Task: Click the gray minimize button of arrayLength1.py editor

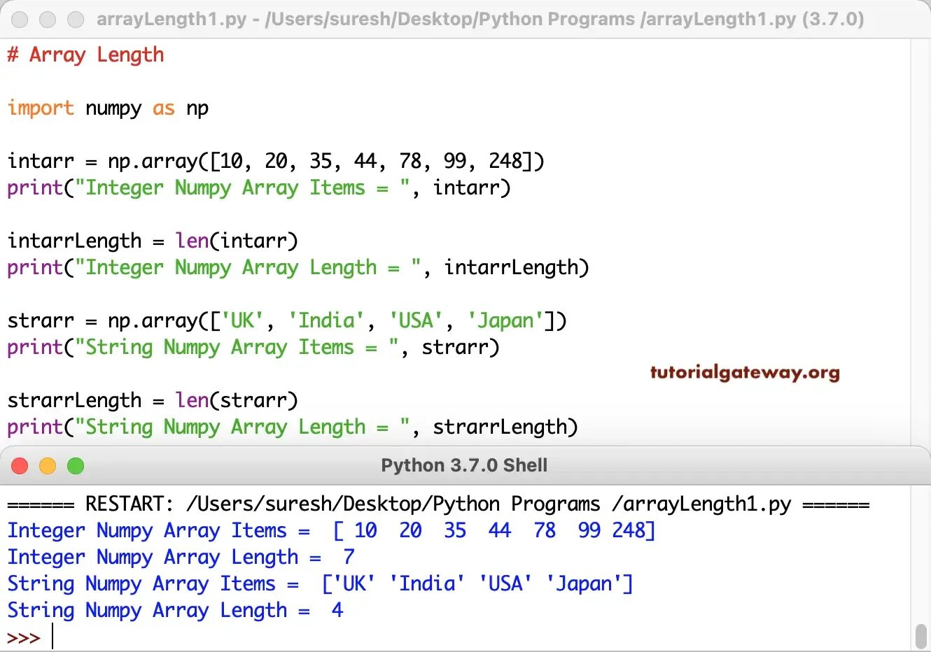Action: [48, 19]
